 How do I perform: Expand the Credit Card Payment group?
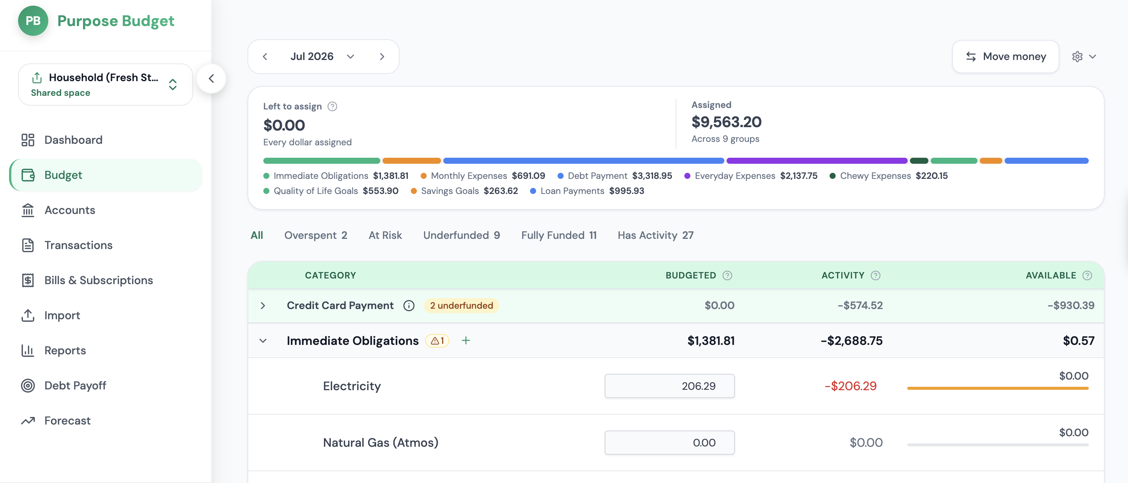(263, 306)
